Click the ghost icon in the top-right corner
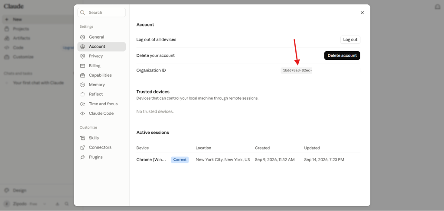444x211 pixels. (x=437, y=7)
